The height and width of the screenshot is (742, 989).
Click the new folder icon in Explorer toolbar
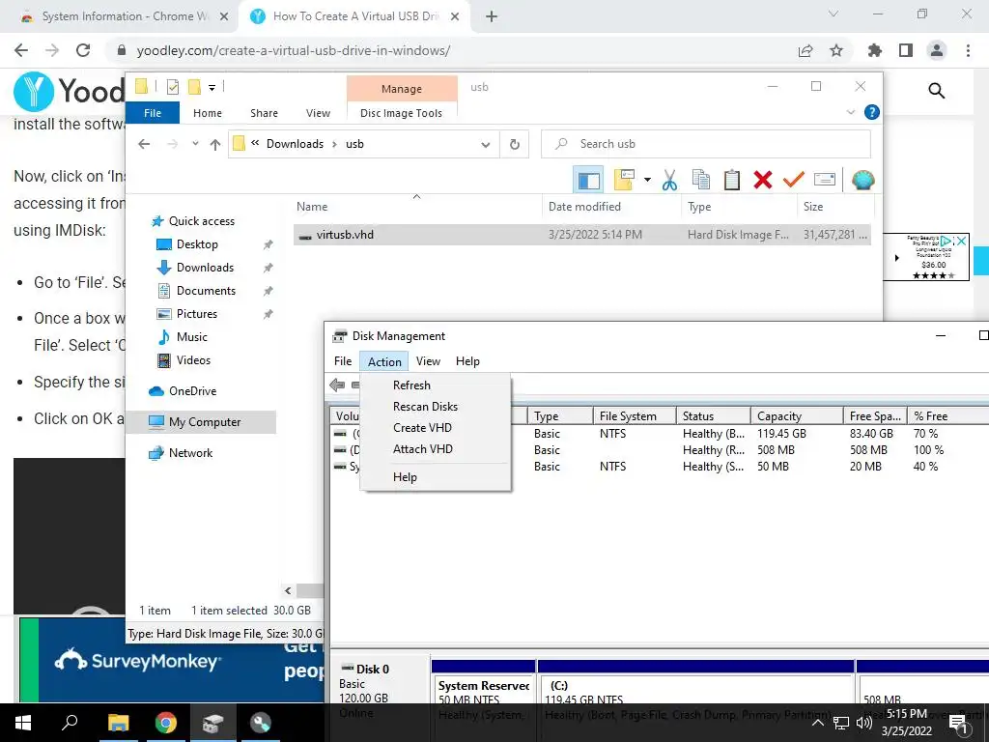click(625, 180)
